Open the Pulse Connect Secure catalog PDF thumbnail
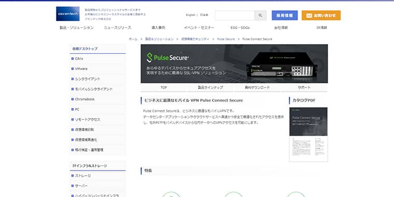 (x=308, y=134)
